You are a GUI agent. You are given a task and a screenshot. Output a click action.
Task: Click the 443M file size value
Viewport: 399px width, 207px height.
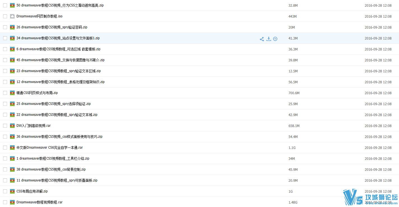pos(292,17)
